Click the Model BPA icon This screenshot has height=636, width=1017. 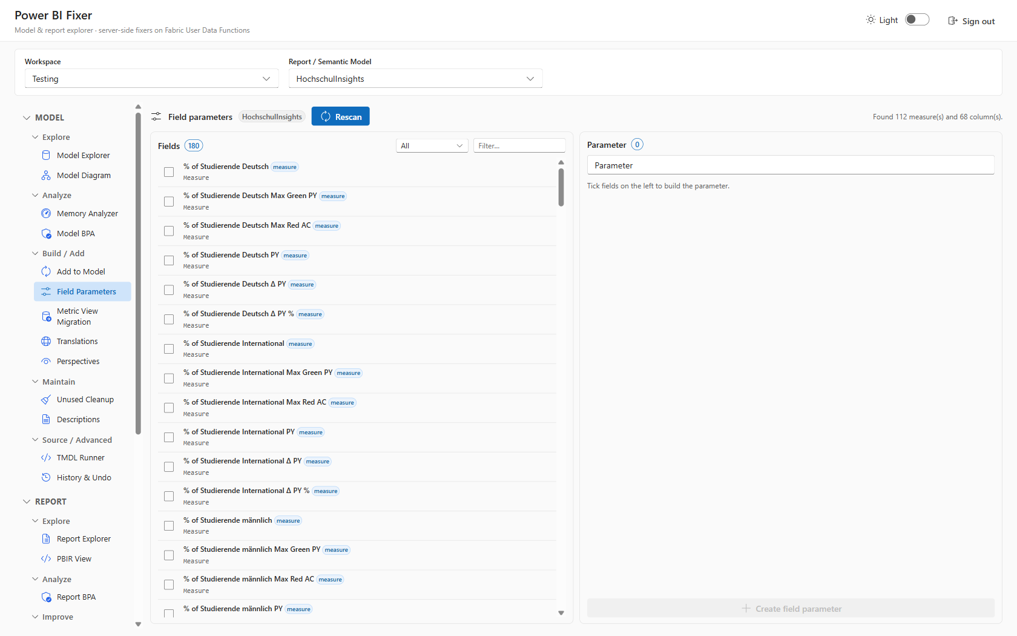coord(46,233)
